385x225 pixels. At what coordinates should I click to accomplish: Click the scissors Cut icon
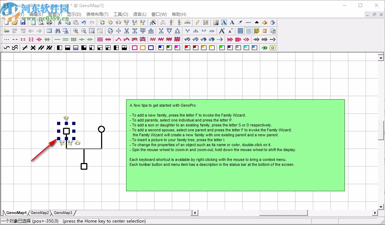(x=60, y=23)
